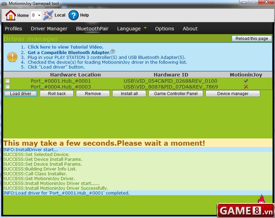Screen dimensions: 275x218
Task: Select Port_#0004.Hub_#0003 hardware location text
Action: coord(61,87)
